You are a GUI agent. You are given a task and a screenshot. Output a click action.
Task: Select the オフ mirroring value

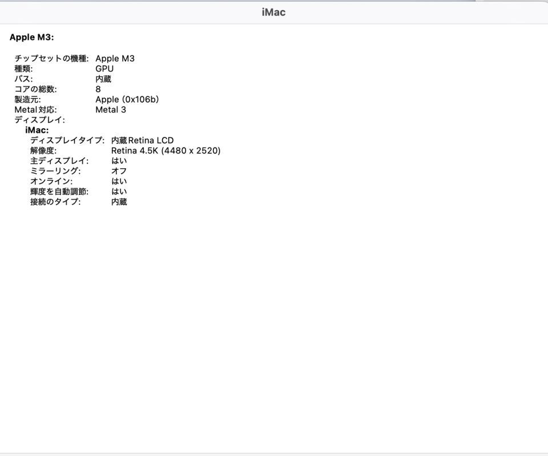click(119, 171)
